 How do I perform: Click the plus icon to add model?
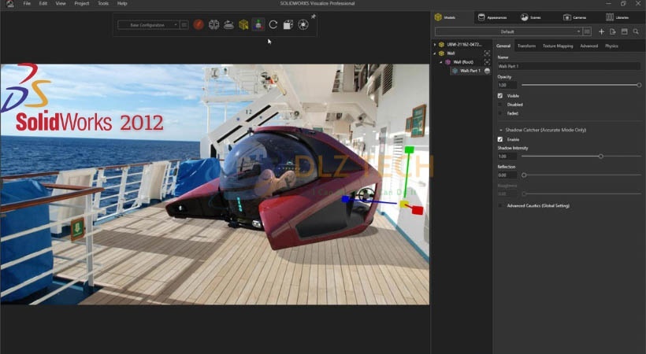coord(601,31)
